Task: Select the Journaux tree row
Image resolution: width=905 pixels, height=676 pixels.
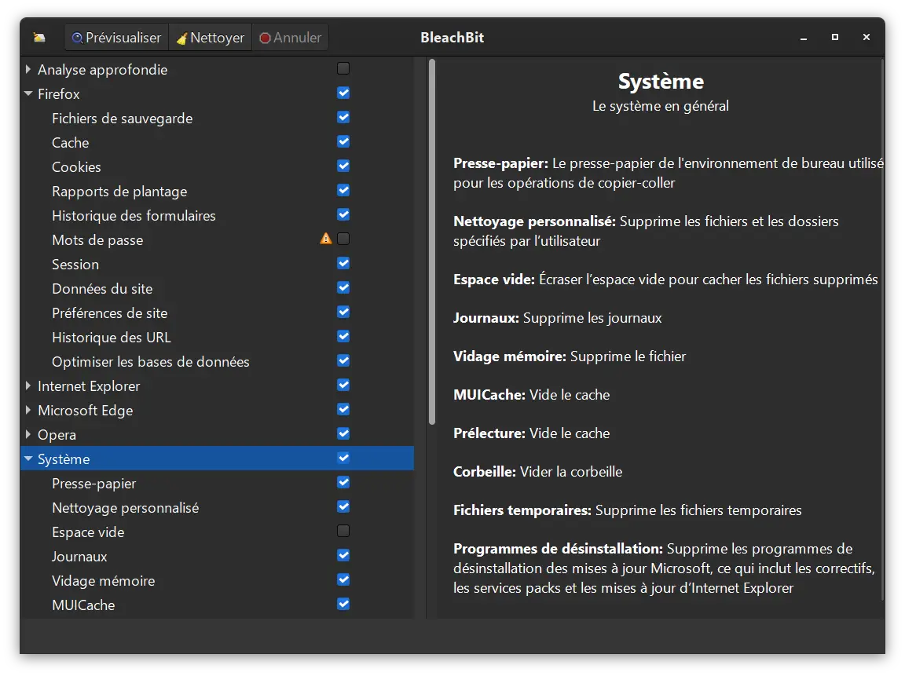Action: pos(217,556)
